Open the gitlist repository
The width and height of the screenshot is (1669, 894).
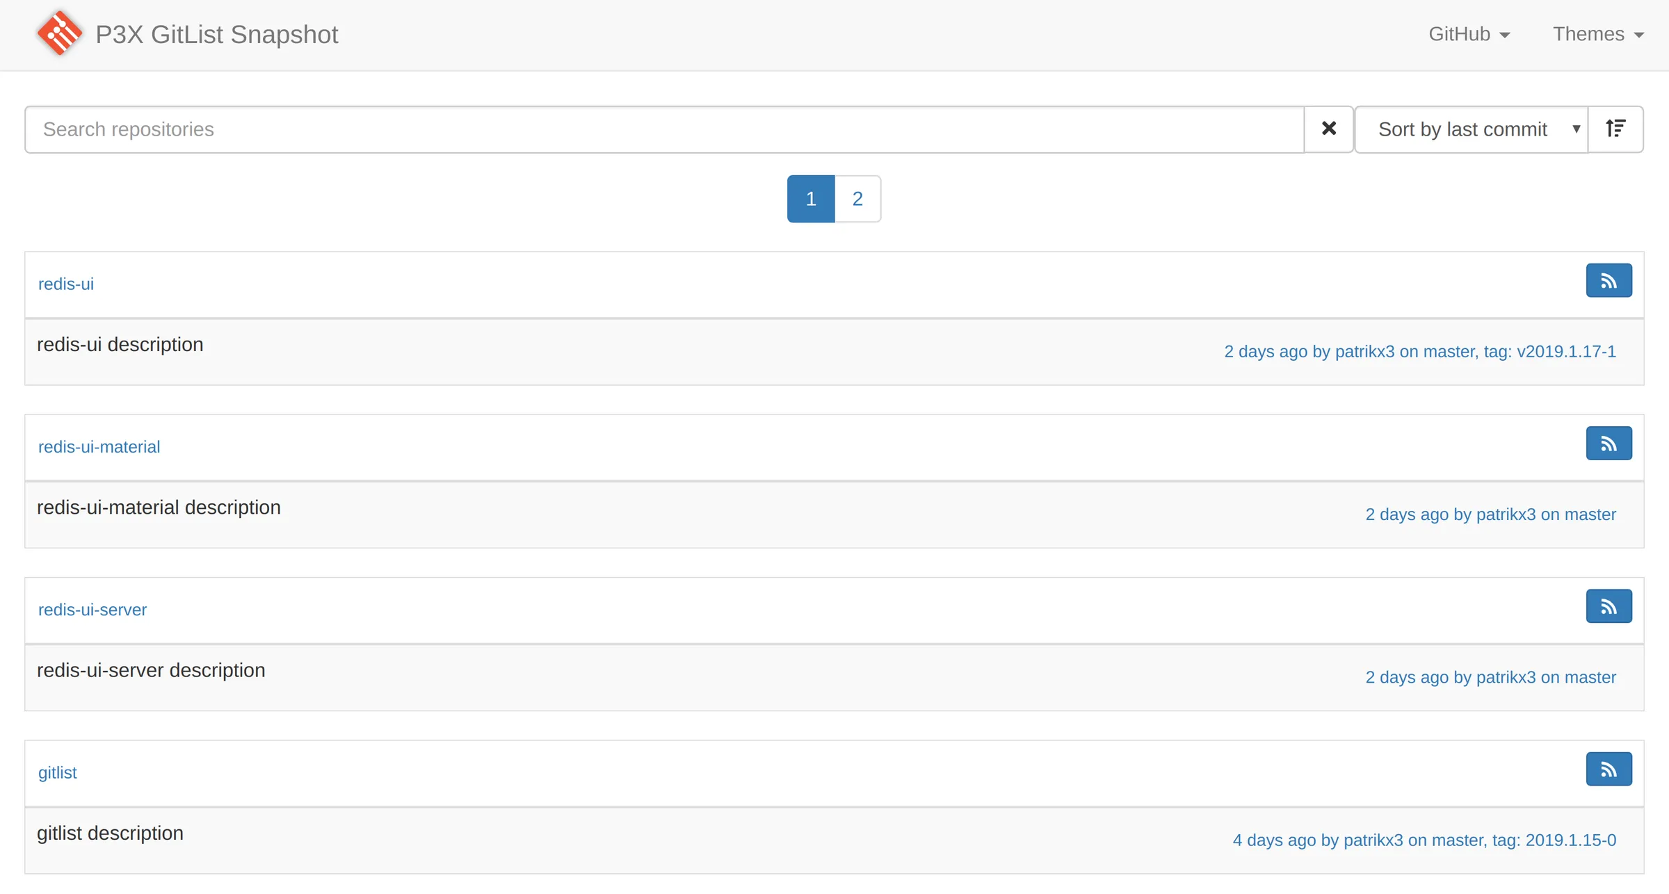[x=58, y=772]
